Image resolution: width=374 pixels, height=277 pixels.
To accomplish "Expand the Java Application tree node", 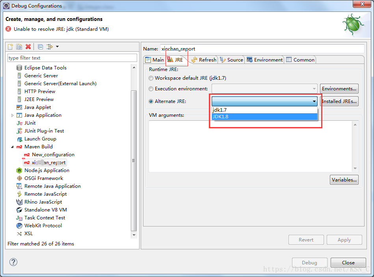I will [12, 115].
